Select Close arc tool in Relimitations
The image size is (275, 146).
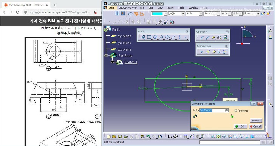tap(219, 52)
